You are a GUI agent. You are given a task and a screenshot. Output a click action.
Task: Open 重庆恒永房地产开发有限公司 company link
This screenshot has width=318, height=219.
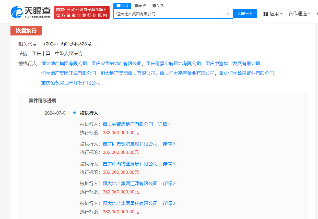coord(71,83)
